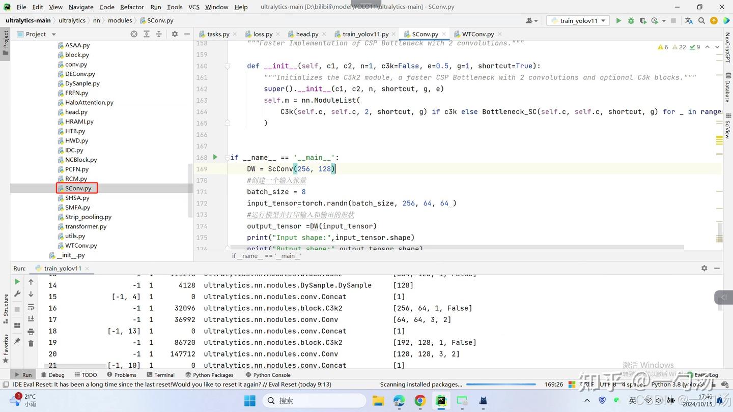This screenshot has height=412, width=733.
Task: Open the Refactor menu
Action: pyautogui.click(x=132, y=7)
